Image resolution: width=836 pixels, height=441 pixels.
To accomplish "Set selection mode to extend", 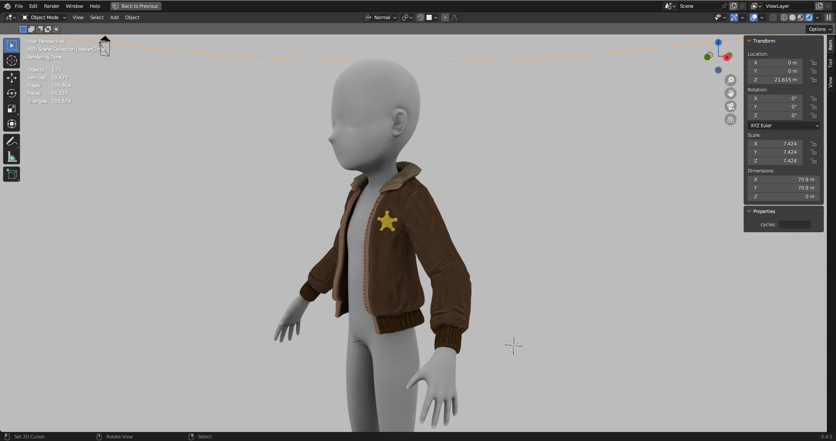I will [x=31, y=29].
